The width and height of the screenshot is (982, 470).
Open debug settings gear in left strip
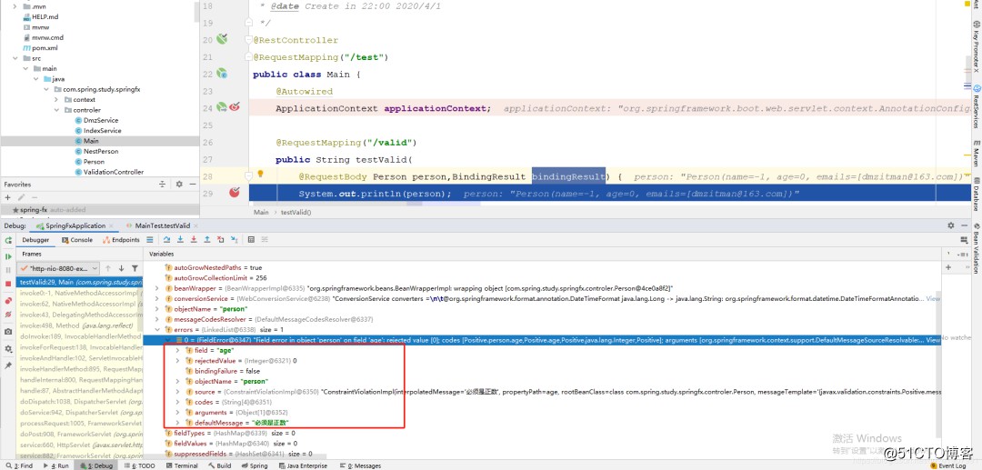[8, 348]
